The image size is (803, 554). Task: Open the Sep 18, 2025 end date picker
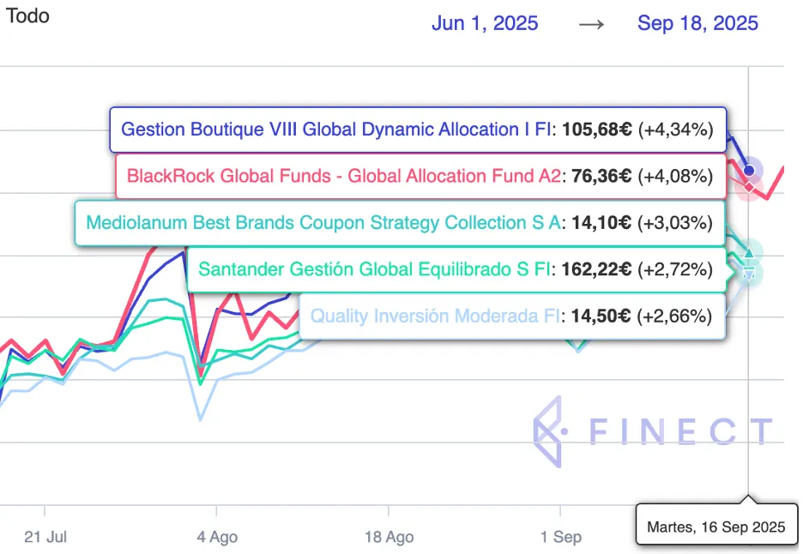pyautogui.click(x=697, y=23)
